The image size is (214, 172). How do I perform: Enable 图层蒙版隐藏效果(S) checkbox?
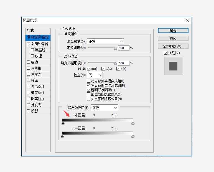click(89, 94)
